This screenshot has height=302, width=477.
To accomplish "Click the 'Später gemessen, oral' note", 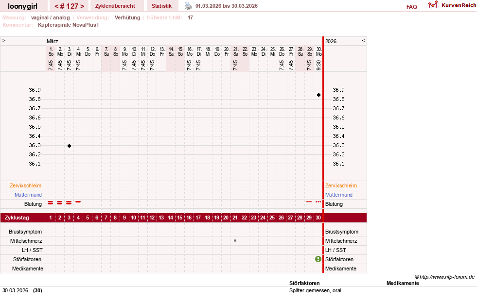I will pyautogui.click(x=315, y=290).
